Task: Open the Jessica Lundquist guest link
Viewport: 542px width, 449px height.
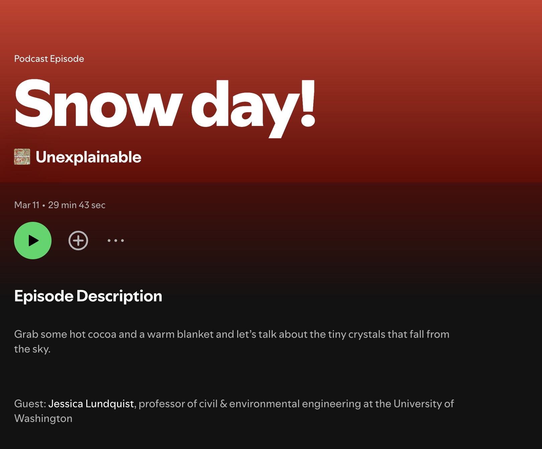Action: [x=91, y=404]
